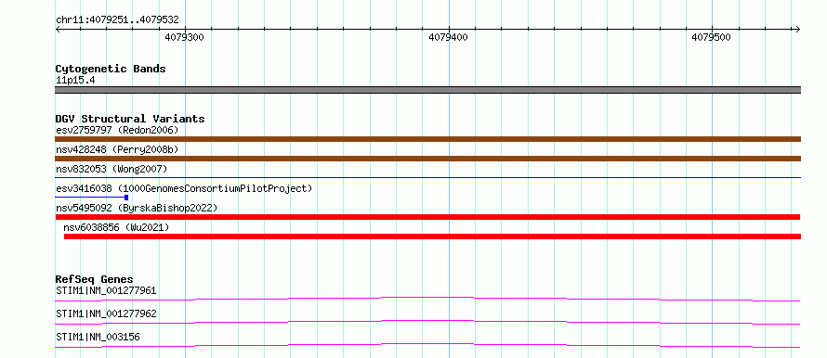The height and width of the screenshot is (358, 827).
Task: Click the 4079300 ruler position label
Action: pos(184,37)
